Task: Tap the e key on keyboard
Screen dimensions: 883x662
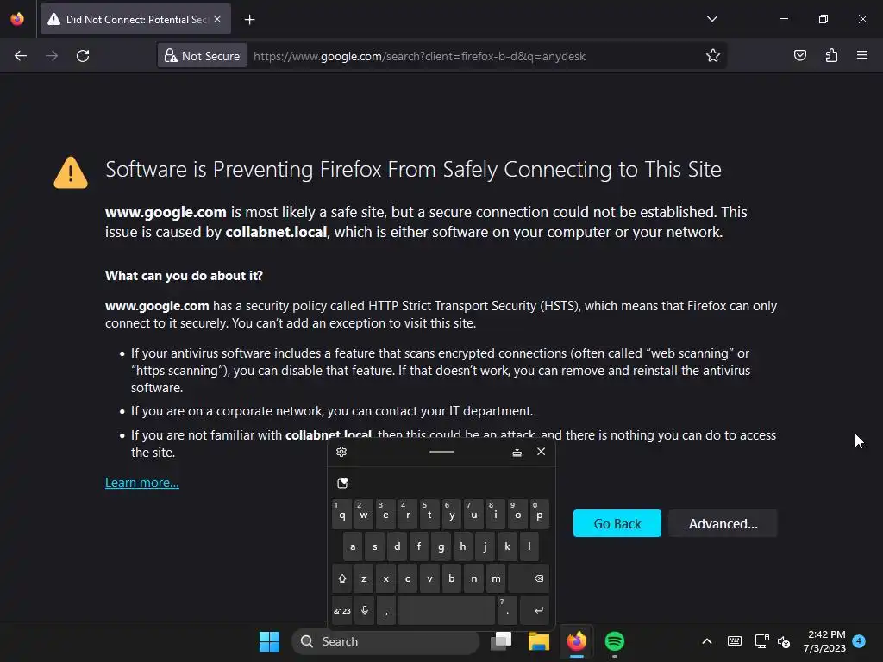Action: coord(385,514)
